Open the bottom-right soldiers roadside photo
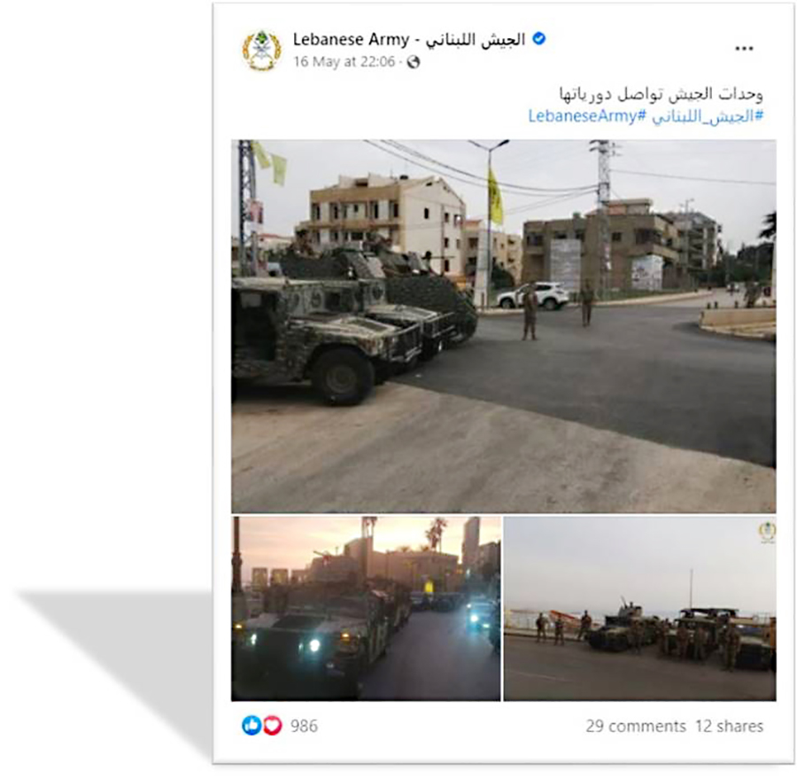 [x=640, y=609]
